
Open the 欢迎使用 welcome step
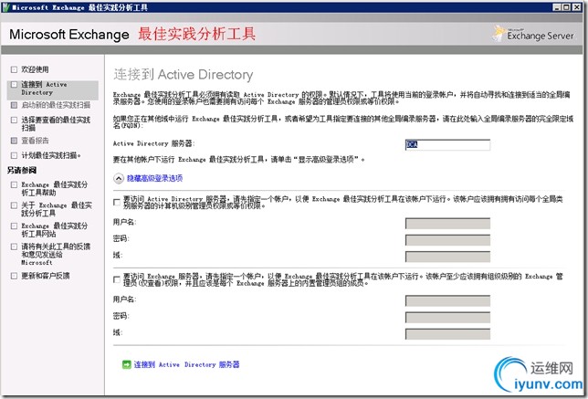(35, 69)
